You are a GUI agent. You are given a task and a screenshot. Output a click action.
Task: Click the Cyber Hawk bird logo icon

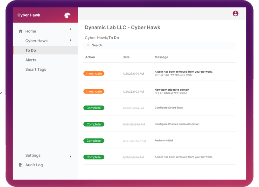[67, 16]
